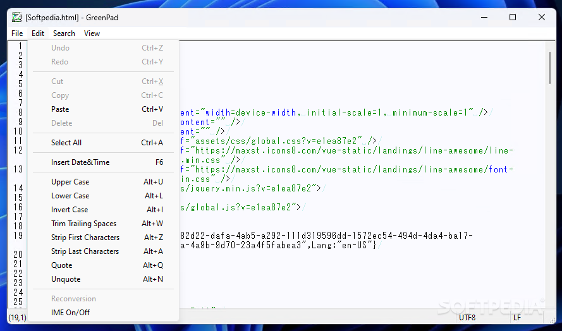Viewport: 562px width, 331px height.
Task: Choose Paste from the Edit menu
Action: [x=103, y=109]
